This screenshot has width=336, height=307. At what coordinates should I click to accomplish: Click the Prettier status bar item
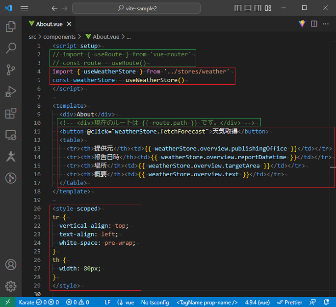click(x=289, y=302)
